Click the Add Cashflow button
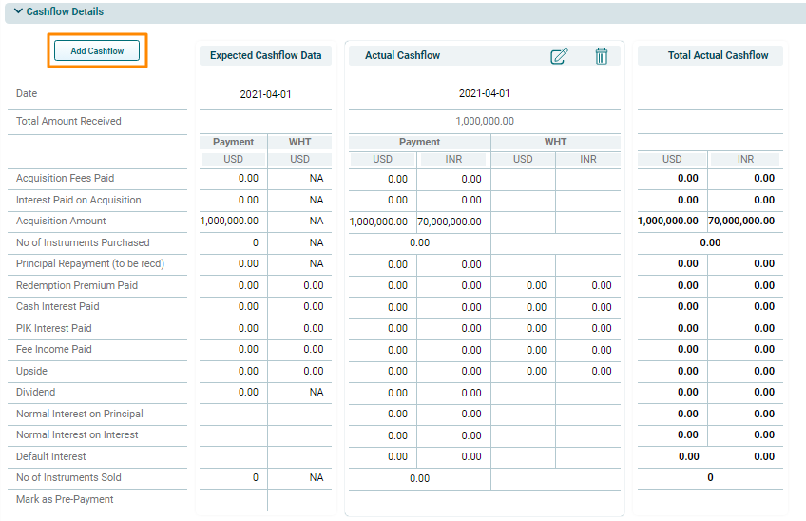Viewport: 806px width, 521px height. (x=97, y=51)
